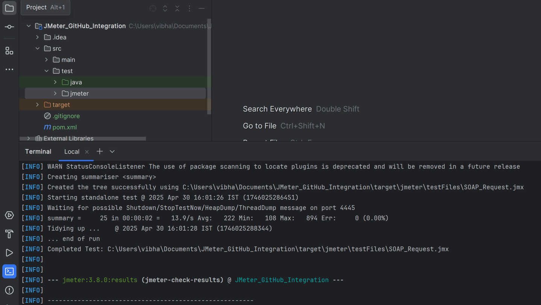Viewport: 541px width, 305px height.
Task: Add a new terminal session
Action: [x=100, y=151]
